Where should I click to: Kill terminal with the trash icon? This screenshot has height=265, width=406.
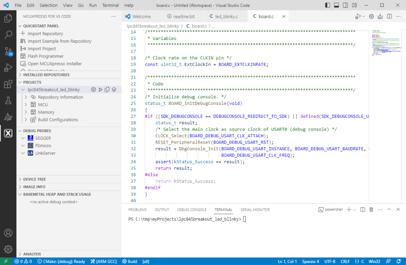point(371,210)
